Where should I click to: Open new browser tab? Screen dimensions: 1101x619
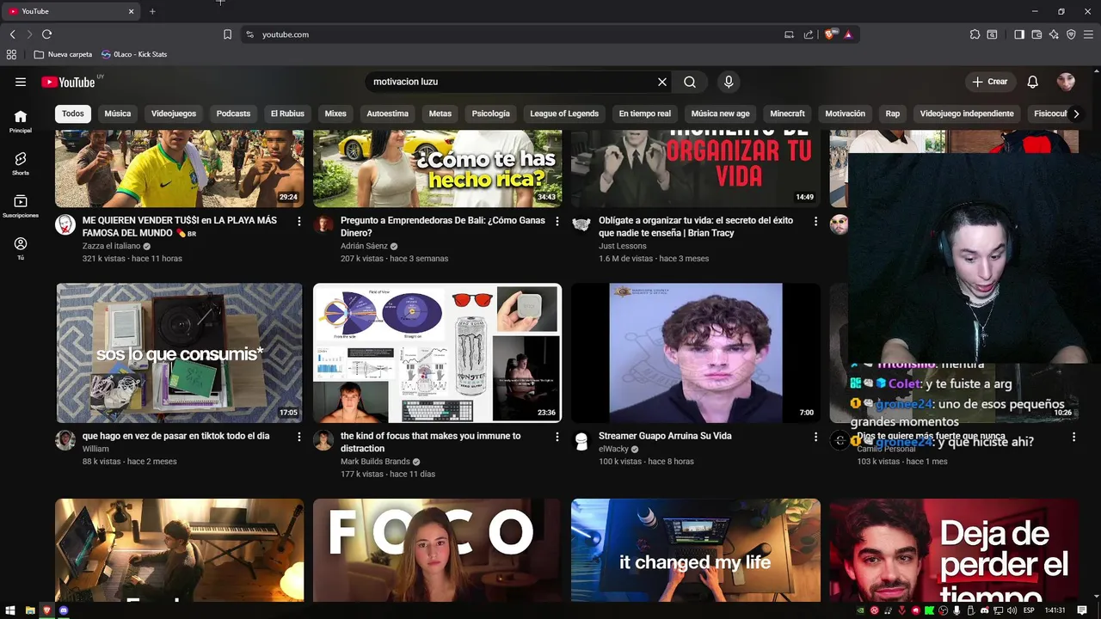(152, 11)
